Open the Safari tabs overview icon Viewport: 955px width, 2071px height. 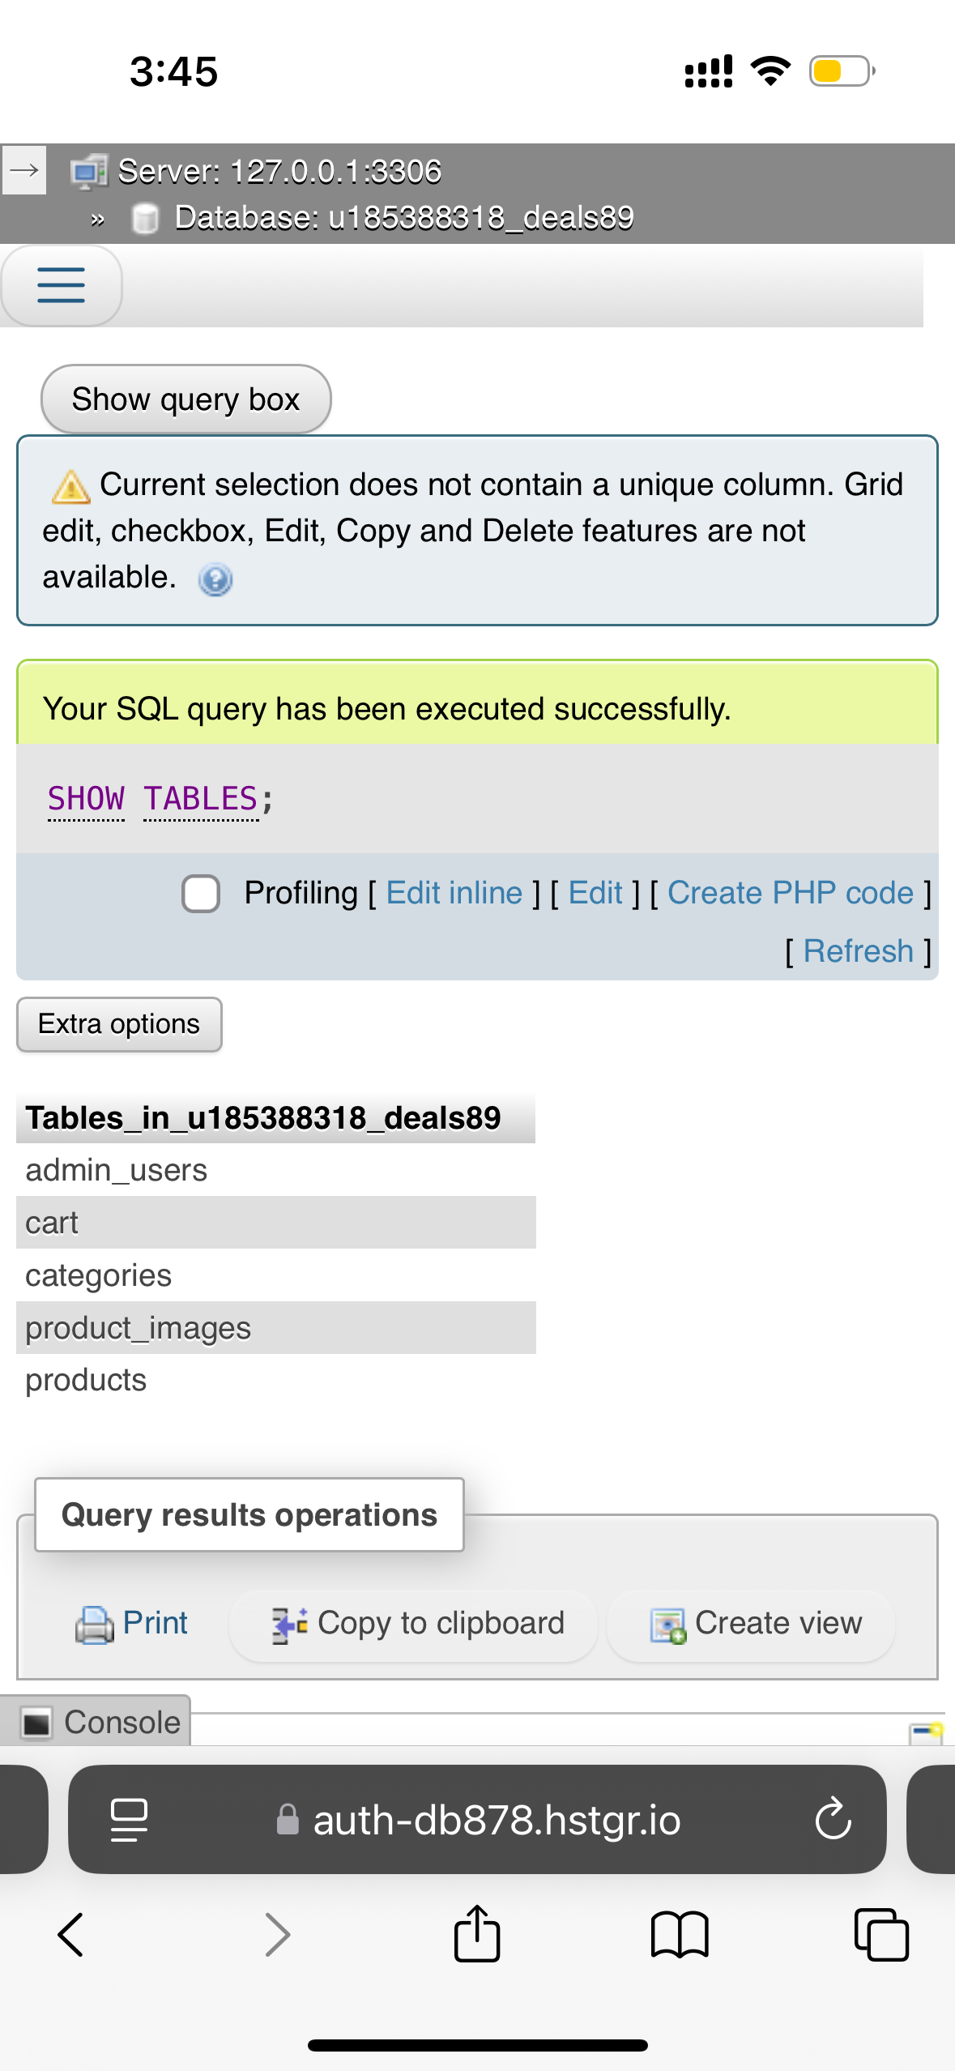click(x=881, y=1934)
